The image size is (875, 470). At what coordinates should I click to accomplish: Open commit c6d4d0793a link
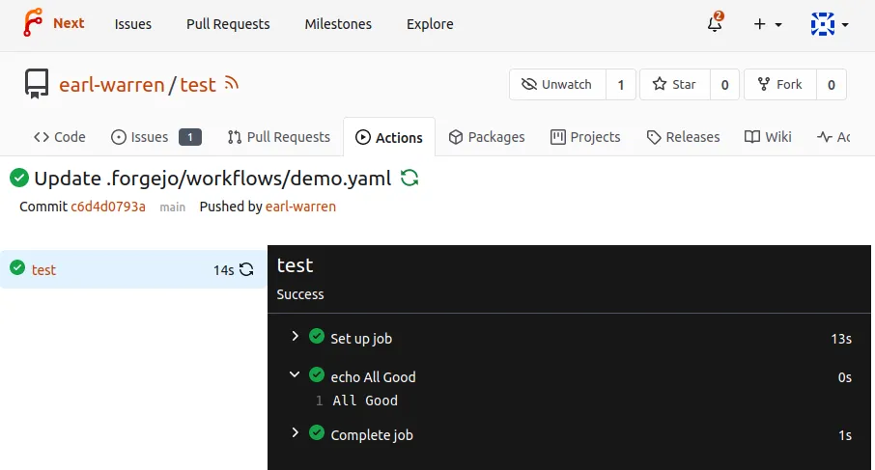coord(108,207)
